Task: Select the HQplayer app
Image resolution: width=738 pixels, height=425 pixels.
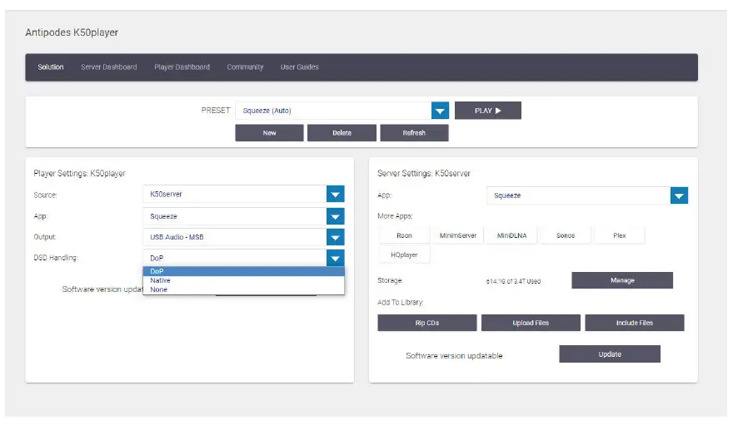Action: coord(404,255)
